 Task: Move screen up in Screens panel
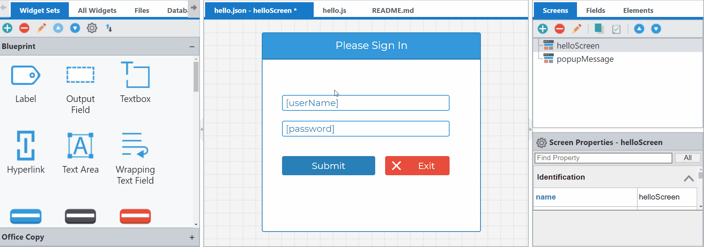(639, 29)
